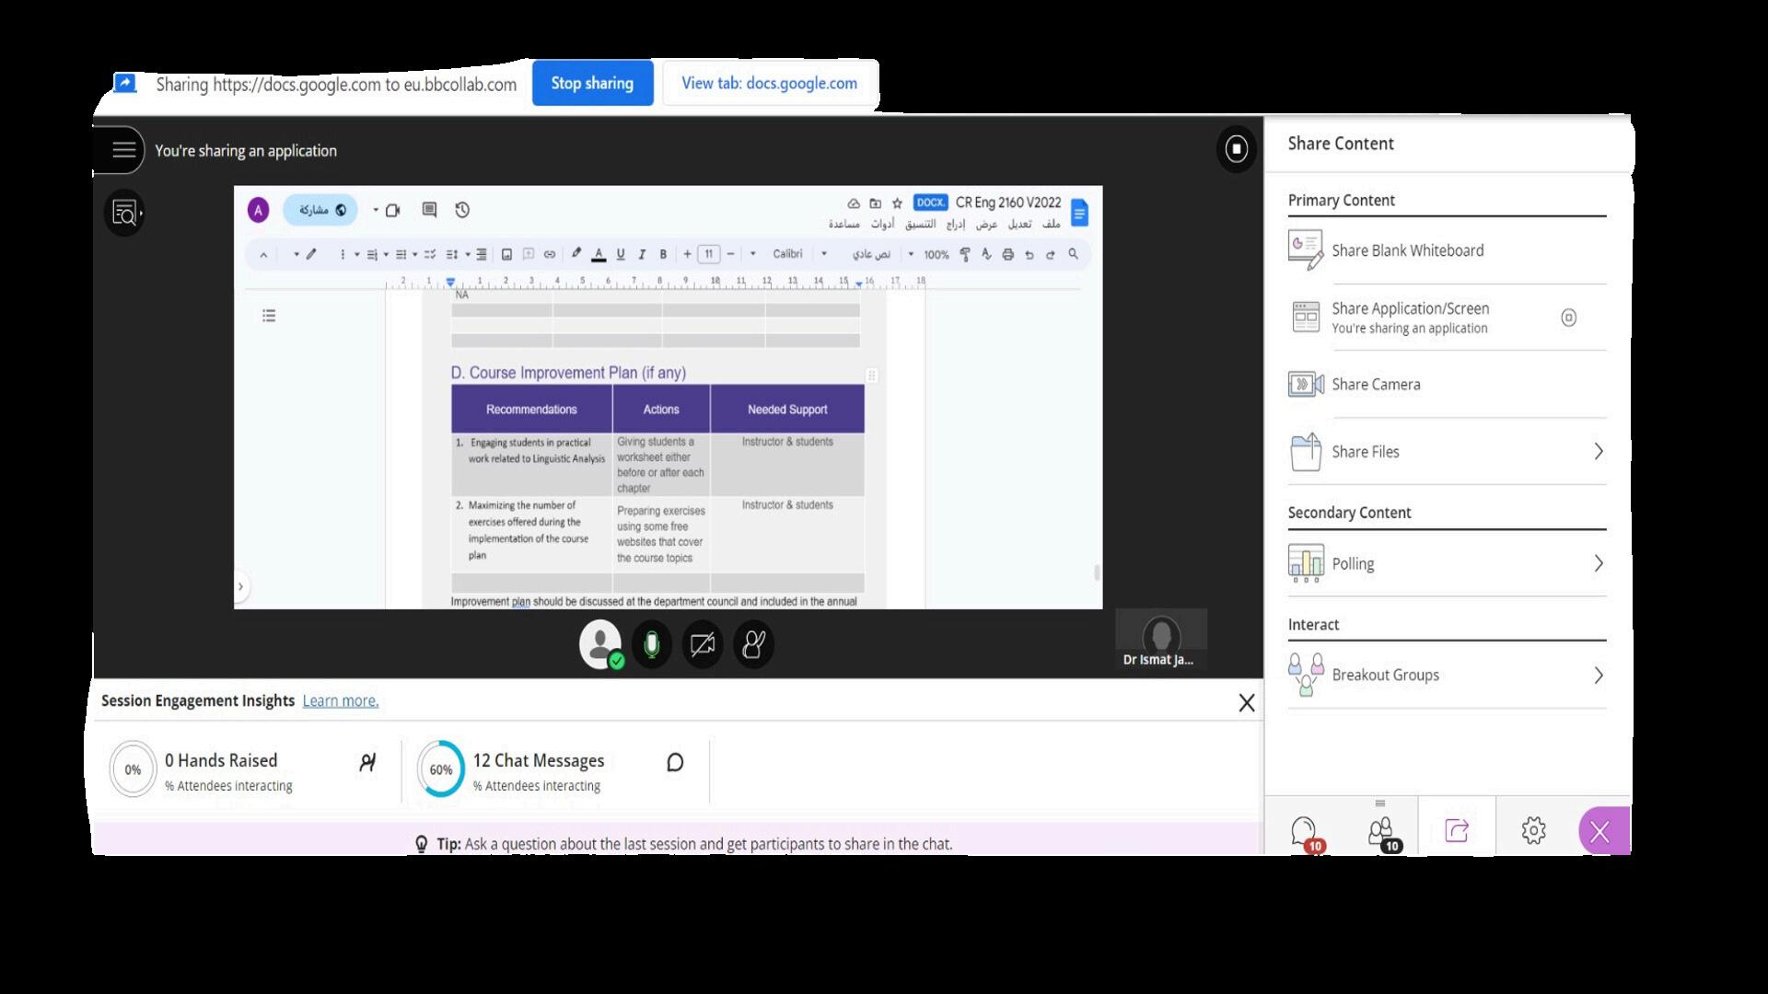Expand the Share Files option
Viewport: 1768px width, 994px height.
click(1598, 452)
